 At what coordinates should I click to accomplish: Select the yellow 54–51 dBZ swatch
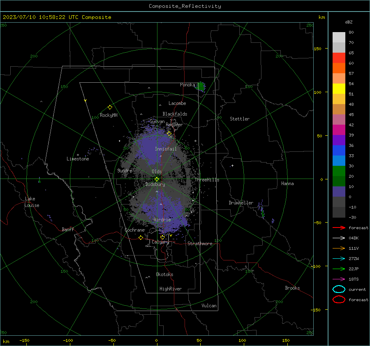click(x=339, y=89)
